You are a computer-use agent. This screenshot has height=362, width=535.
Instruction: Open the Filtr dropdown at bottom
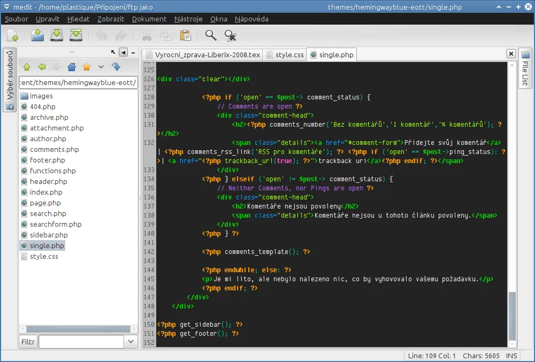pos(130,341)
